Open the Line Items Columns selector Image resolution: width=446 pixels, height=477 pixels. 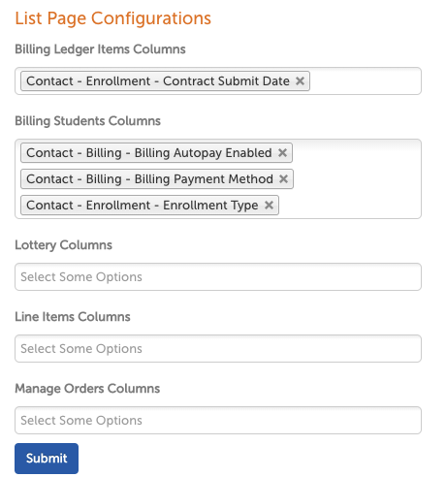tap(218, 349)
